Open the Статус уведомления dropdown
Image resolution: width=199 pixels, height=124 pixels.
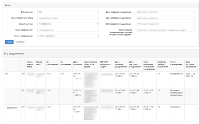68,36
